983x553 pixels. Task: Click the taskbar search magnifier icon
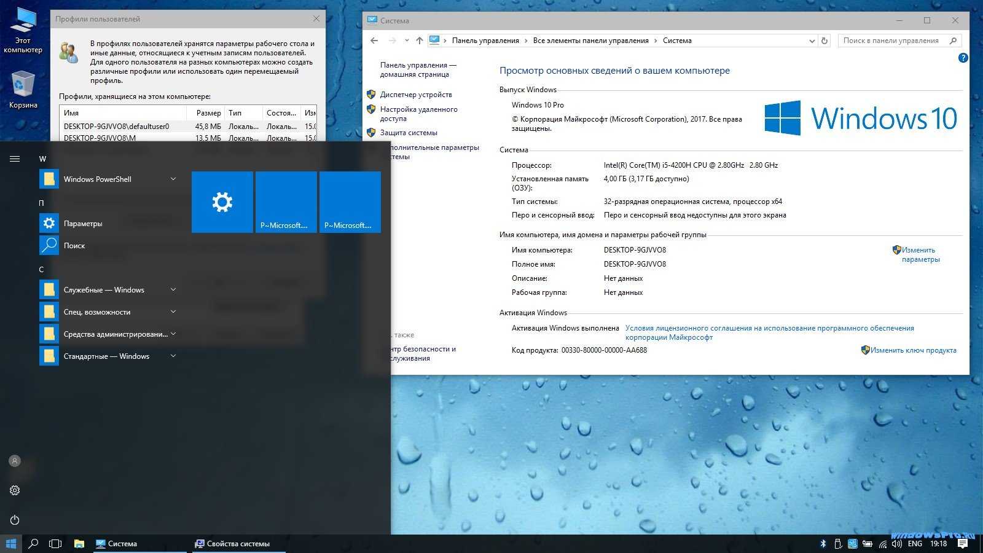pos(34,544)
